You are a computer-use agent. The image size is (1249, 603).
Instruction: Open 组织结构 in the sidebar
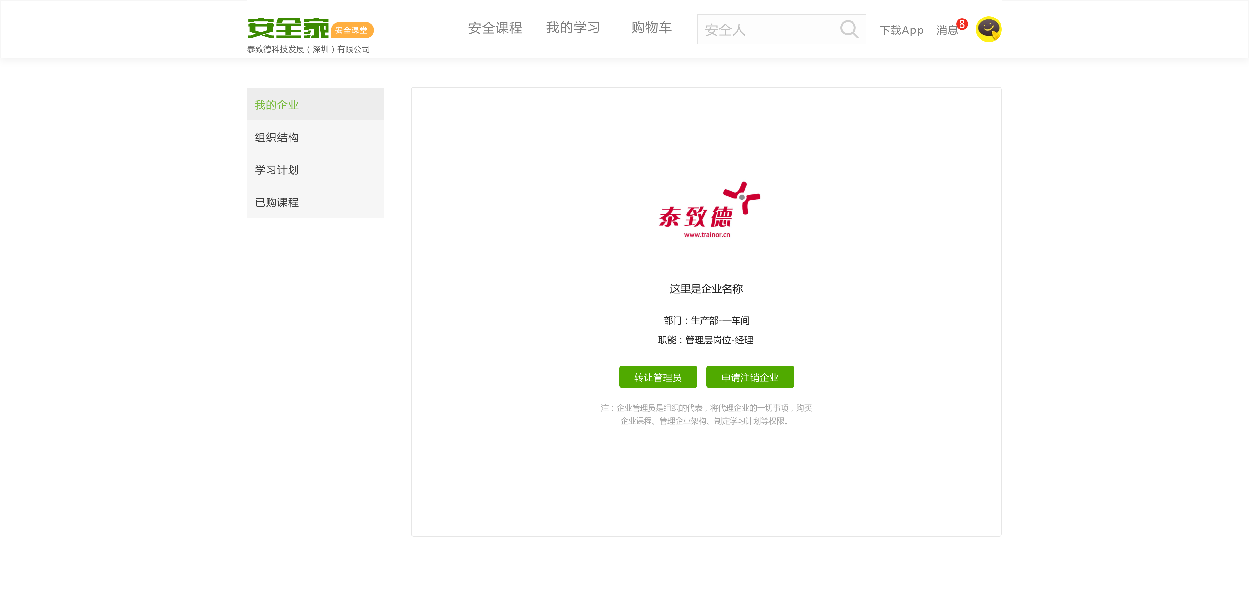pos(315,137)
